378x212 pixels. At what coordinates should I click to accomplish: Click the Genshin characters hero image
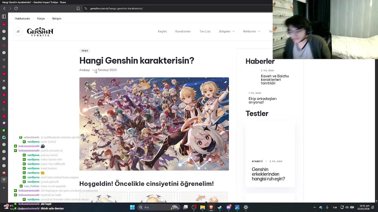coord(154,124)
